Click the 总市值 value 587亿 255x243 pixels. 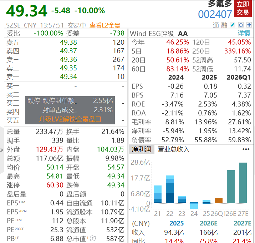pos(115,239)
